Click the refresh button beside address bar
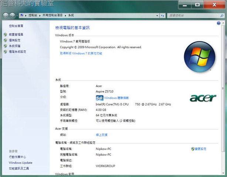This screenshot has height=177, width=227. [x=163, y=15]
